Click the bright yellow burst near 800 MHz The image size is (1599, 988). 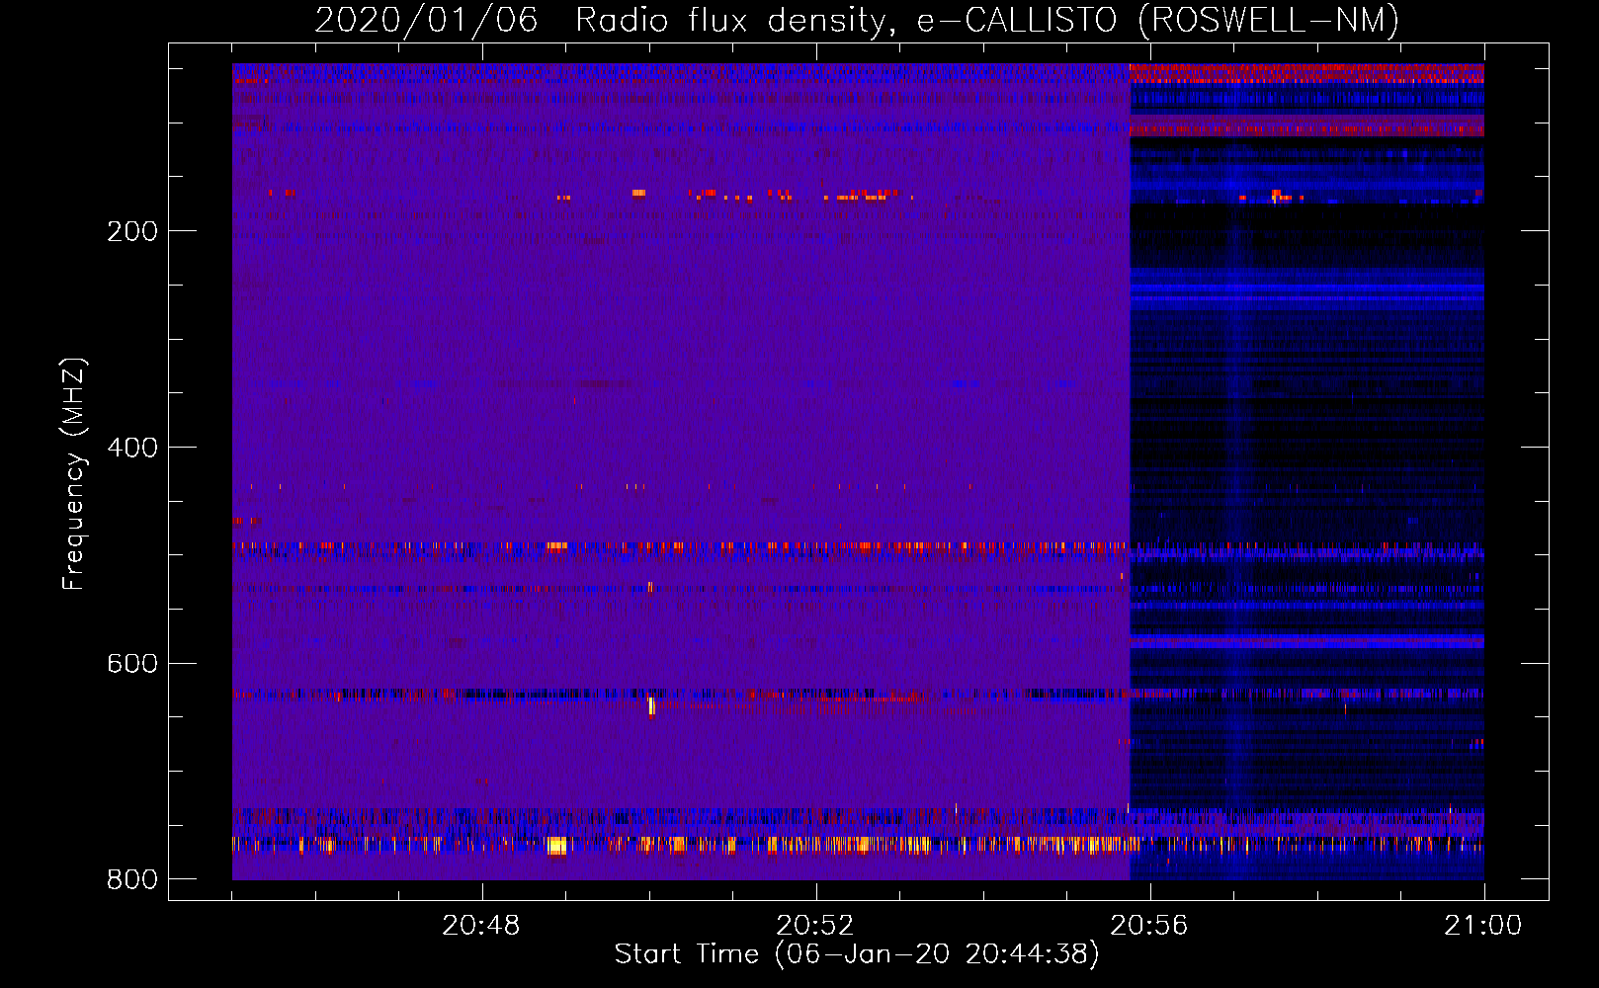557,845
